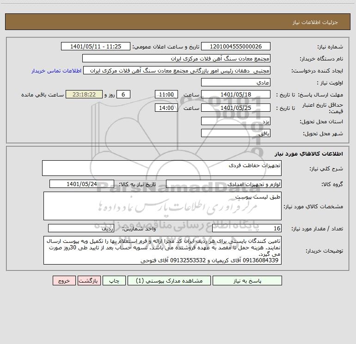Image resolution: width=356 pixels, height=344 pixels.
Task: Click label 'شهر محل تحویل:'
Action: (323, 134)
